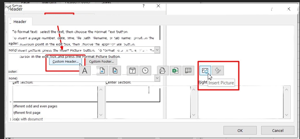300x139 pixels.
Task: Click the Insert File Name Excel icon
Action: pos(176,71)
